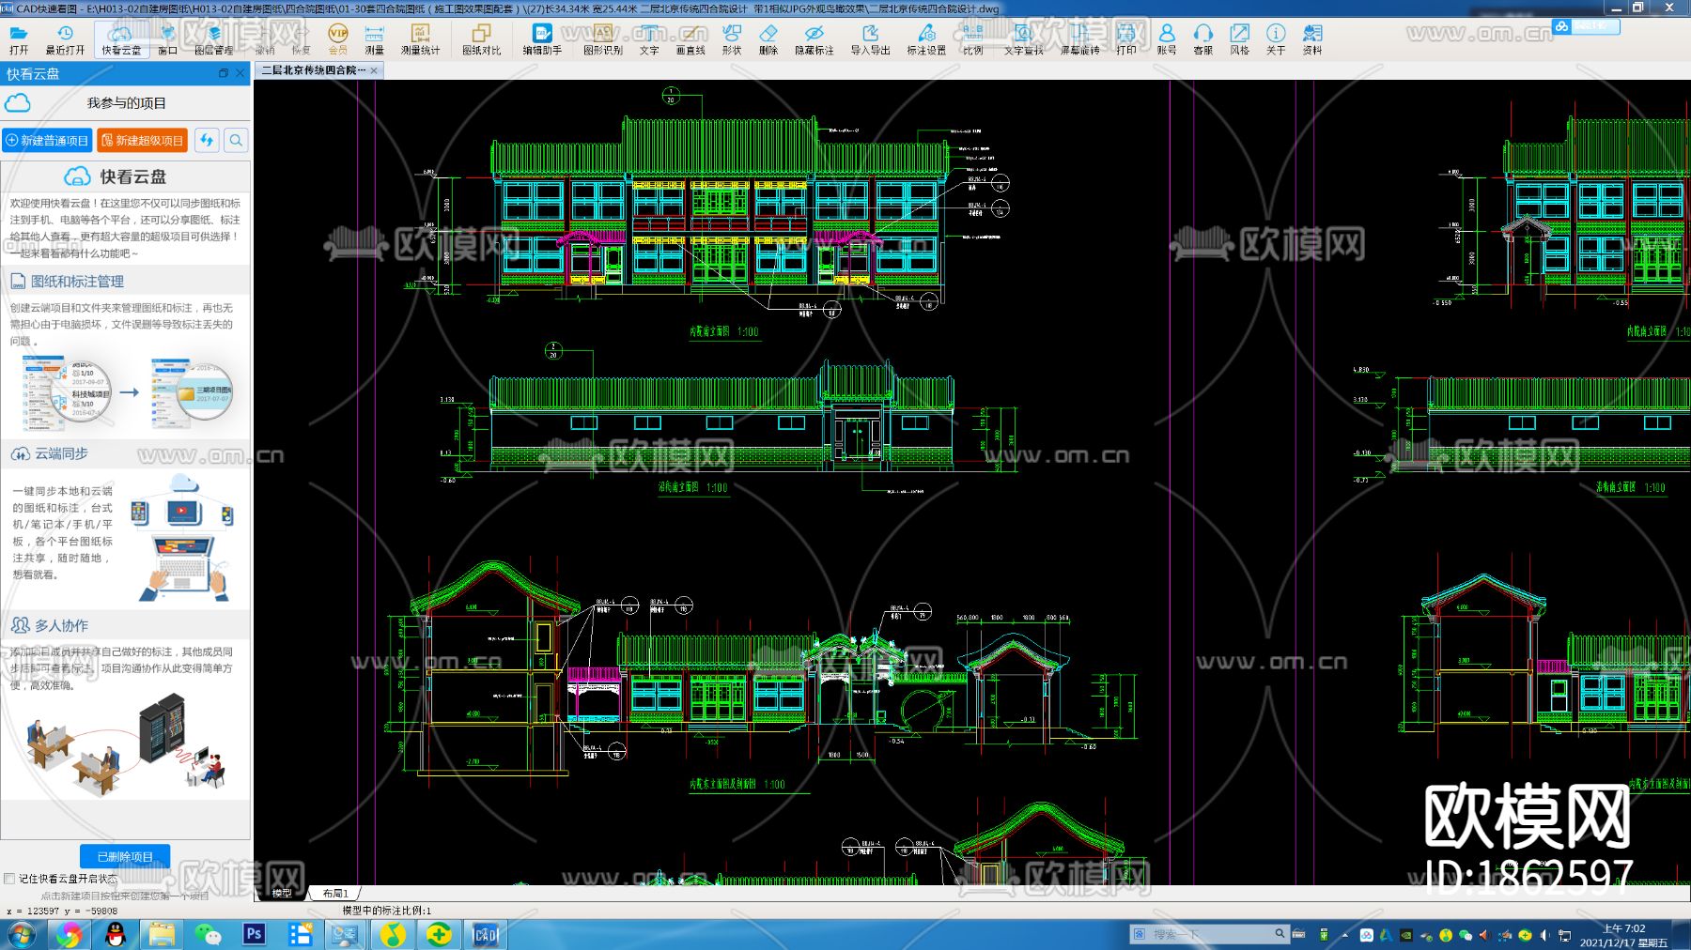
Task: Select the 二层北京传统四合院 drawing tab
Action: tap(313, 70)
